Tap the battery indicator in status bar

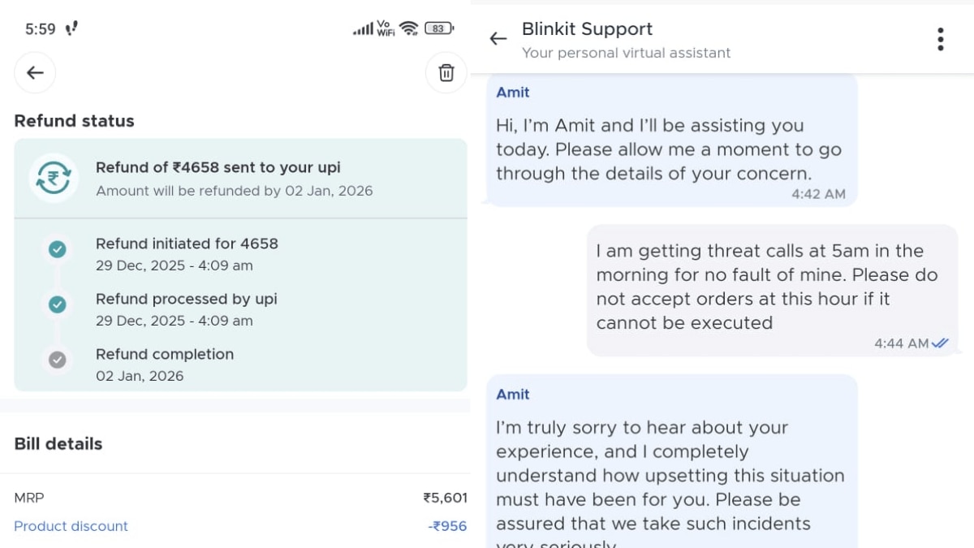(x=438, y=28)
